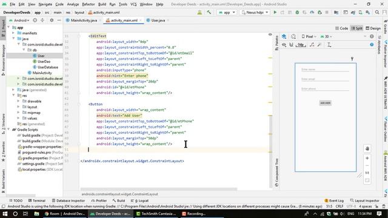Image resolution: width=388 pixels, height=218 pixels.
Task: Switch to MainActivity.java tab
Action: 84,20
